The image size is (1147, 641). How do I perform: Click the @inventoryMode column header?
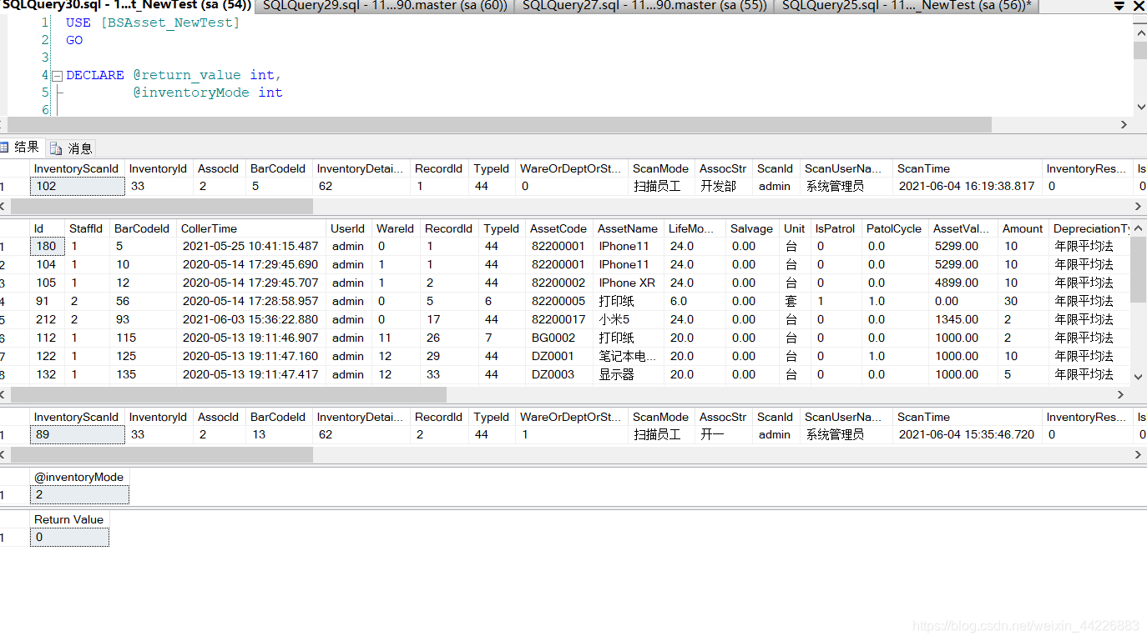(x=79, y=477)
